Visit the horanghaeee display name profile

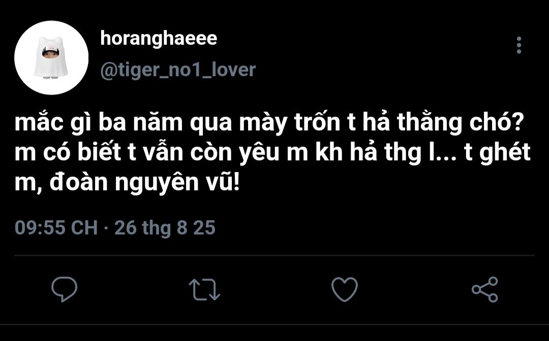coord(159,39)
